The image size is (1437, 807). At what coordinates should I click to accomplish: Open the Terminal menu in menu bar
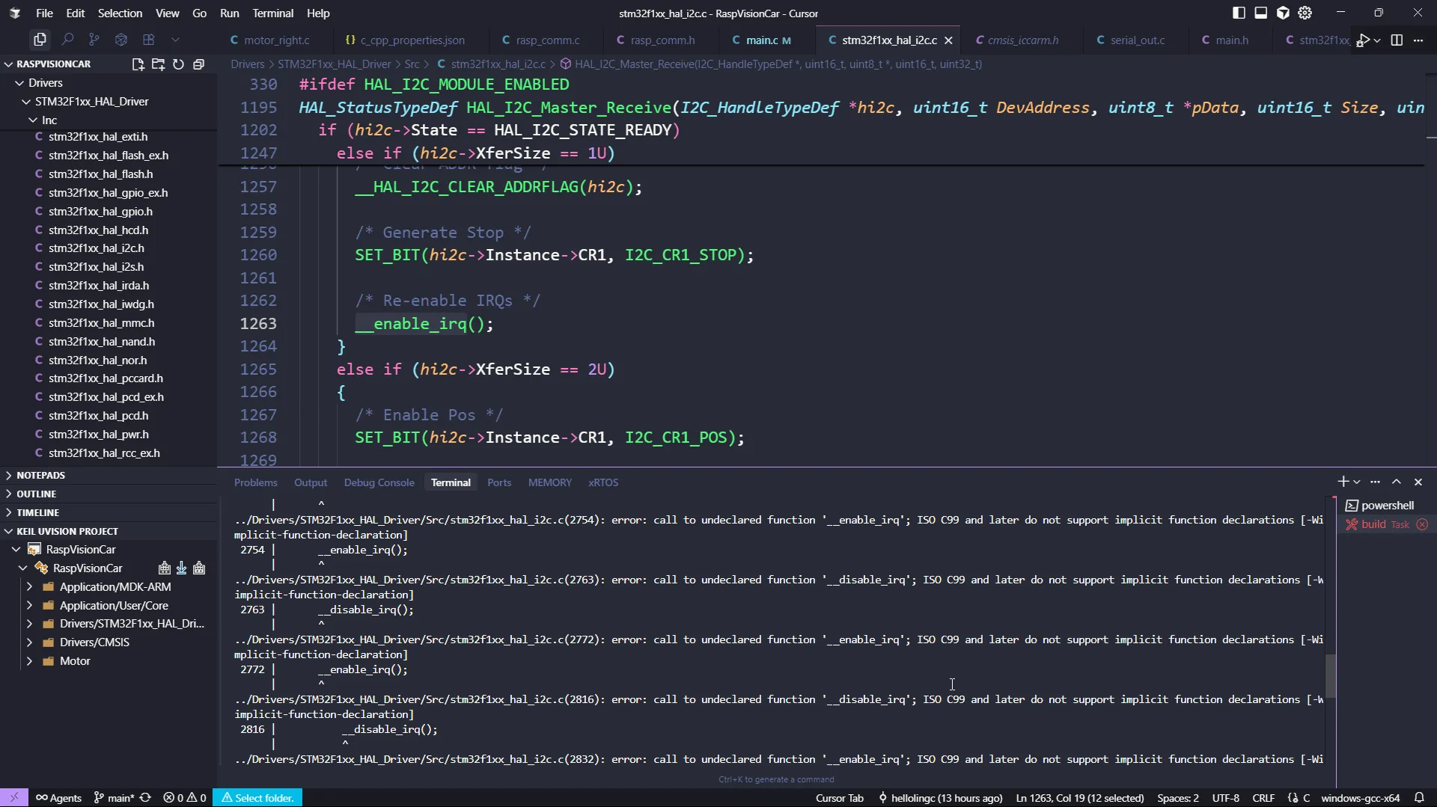coord(272,13)
